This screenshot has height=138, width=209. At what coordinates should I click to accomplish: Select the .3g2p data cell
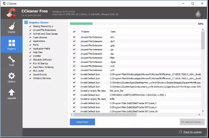(x=113, y=62)
